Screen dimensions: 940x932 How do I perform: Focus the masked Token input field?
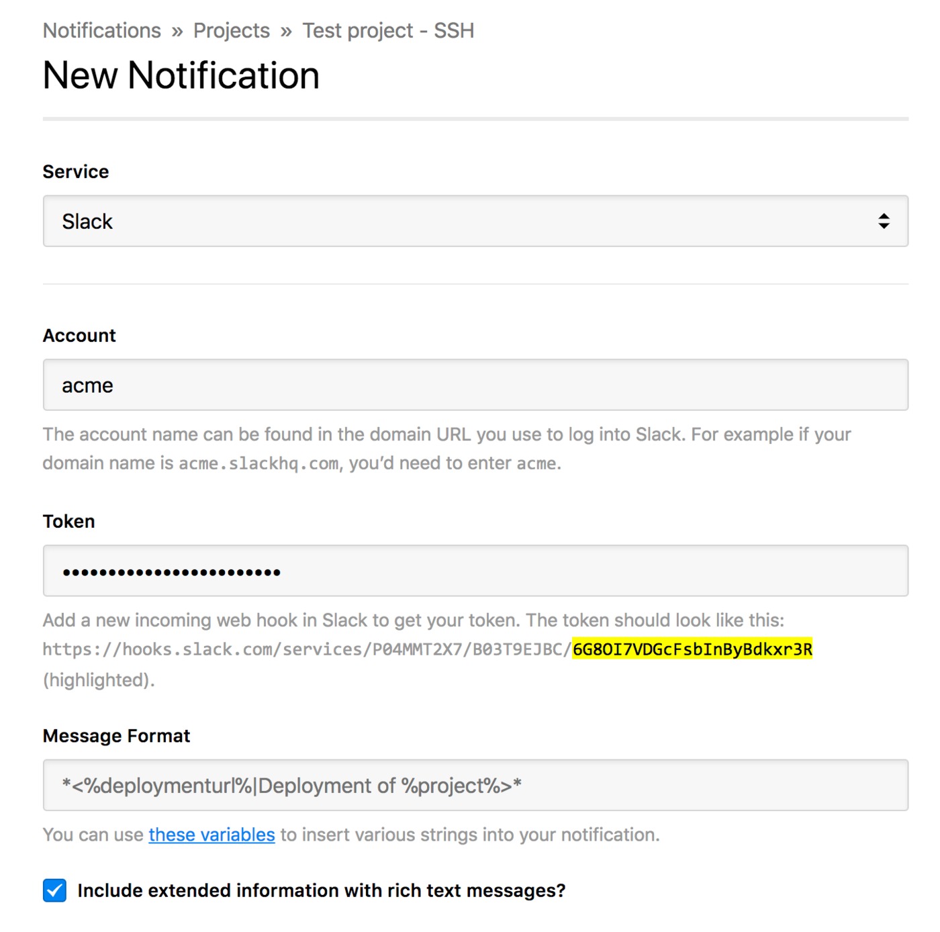tap(475, 571)
